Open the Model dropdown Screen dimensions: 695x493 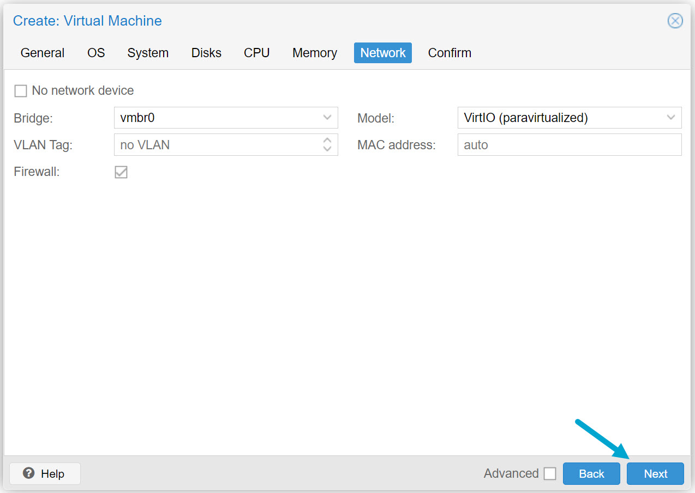[670, 118]
